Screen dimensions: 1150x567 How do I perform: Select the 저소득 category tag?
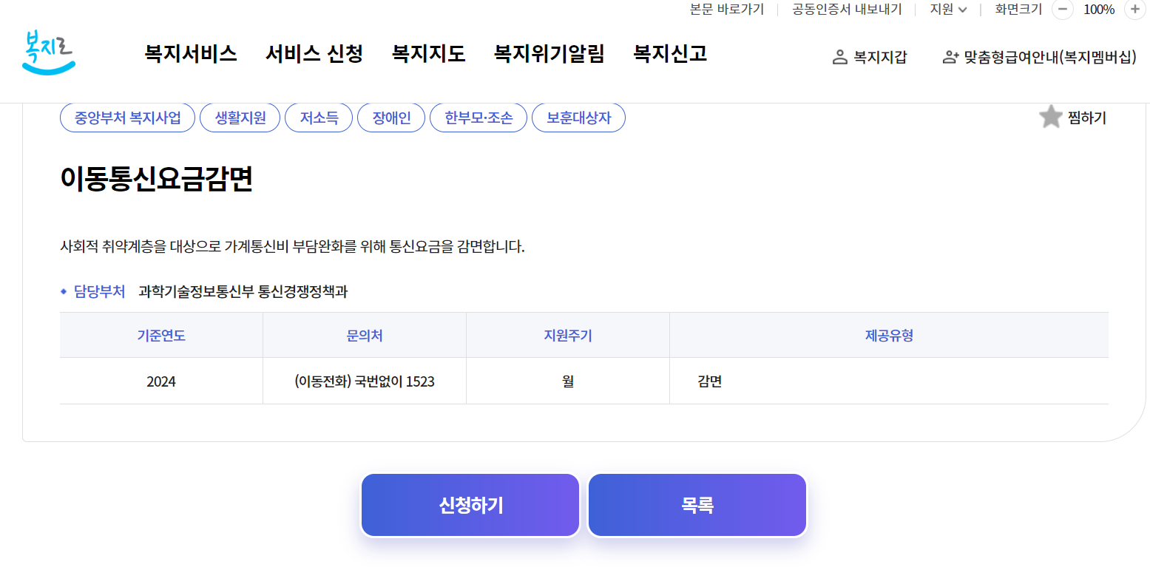pos(318,117)
